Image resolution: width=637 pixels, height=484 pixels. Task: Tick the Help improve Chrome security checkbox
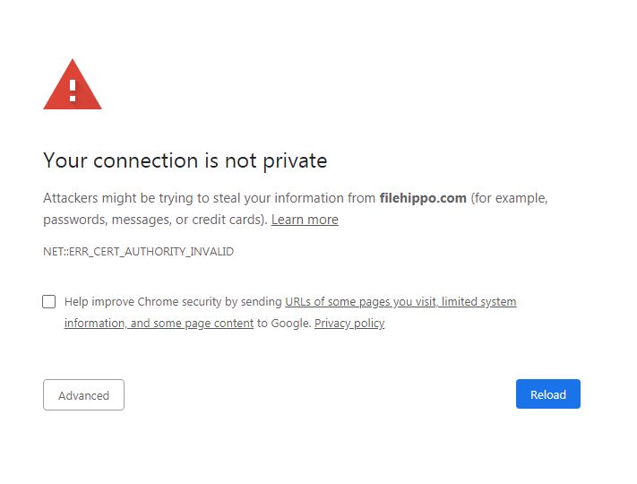tap(49, 302)
